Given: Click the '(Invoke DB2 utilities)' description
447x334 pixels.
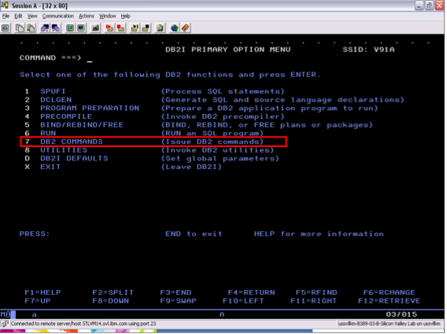Looking at the screenshot, I should (x=217, y=150).
